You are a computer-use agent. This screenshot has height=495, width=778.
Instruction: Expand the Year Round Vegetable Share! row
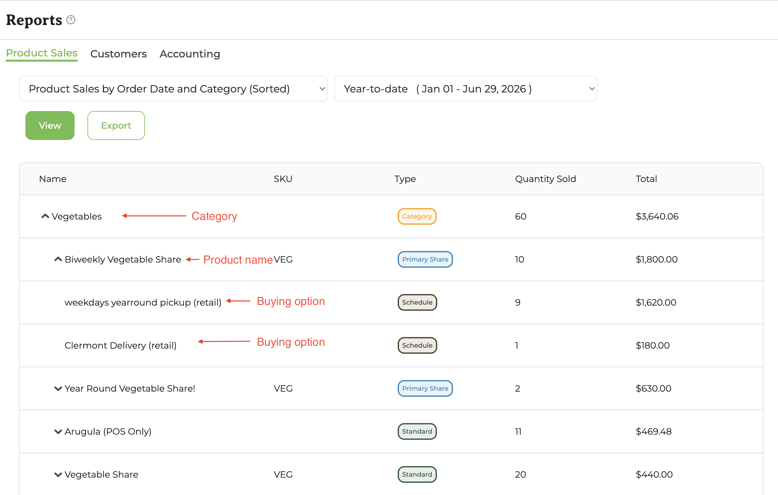pos(58,388)
